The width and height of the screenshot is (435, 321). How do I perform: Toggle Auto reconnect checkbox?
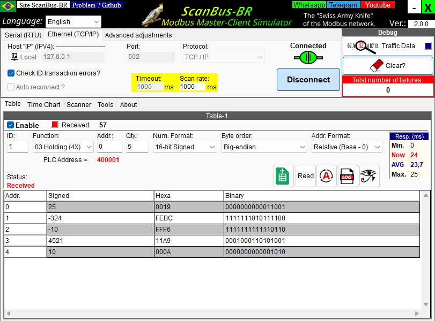tap(11, 87)
